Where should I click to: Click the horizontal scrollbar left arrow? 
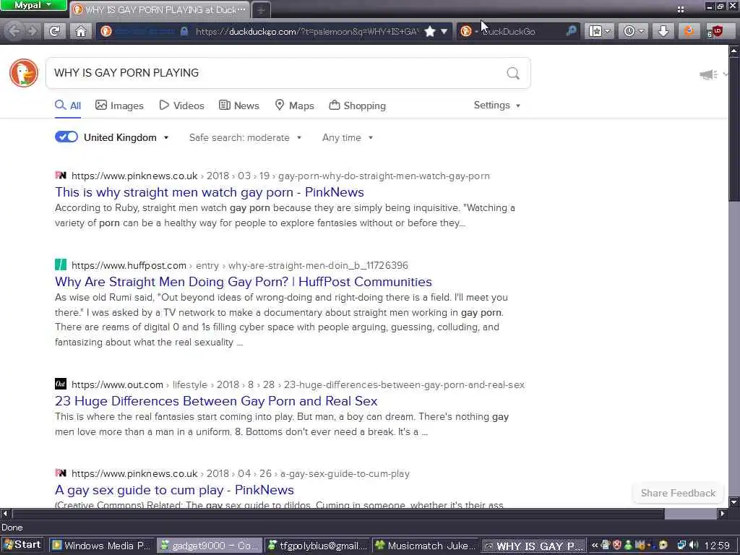tap(5, 514)
